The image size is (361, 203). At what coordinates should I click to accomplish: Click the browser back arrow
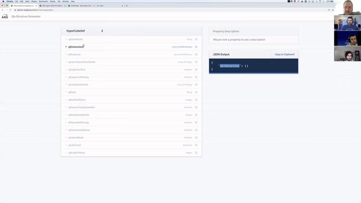tap(2, 10)
